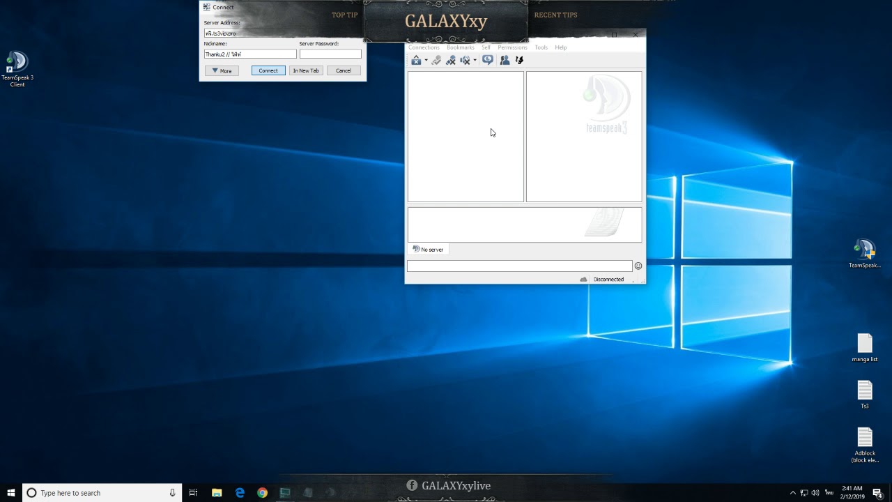Click the Toggle Away Status toolbar icon
Screen dimensions: 892x502
coord(436,61)
